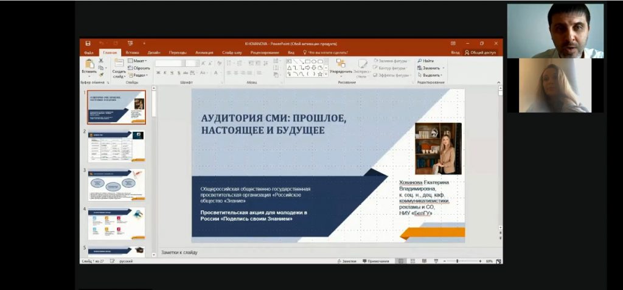Switch to slide sorter view in status bar
The height and width of the screenshot is (290, 623).
[413, 261]
